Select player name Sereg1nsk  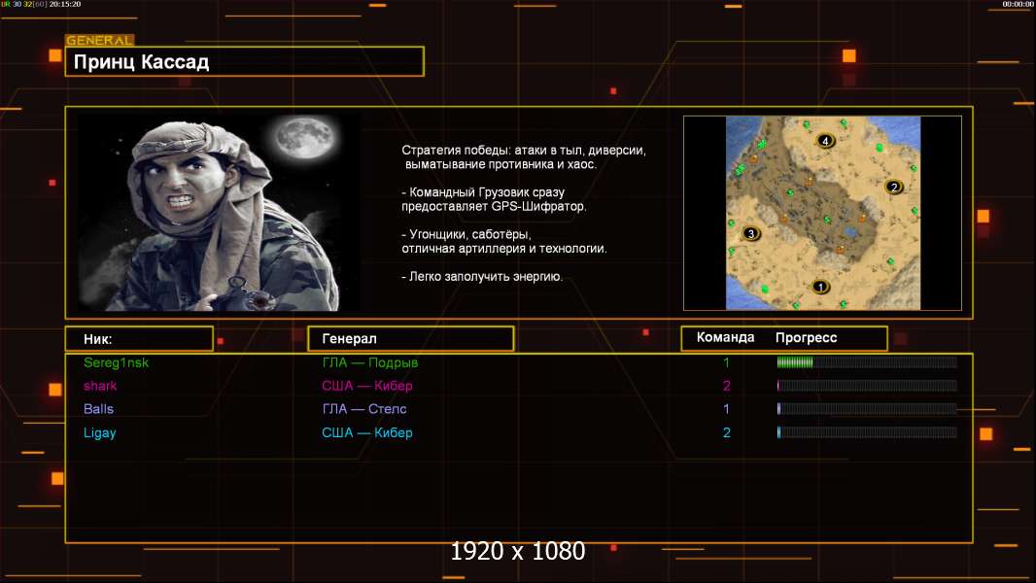pyautogui.click(x=117, y=362)
